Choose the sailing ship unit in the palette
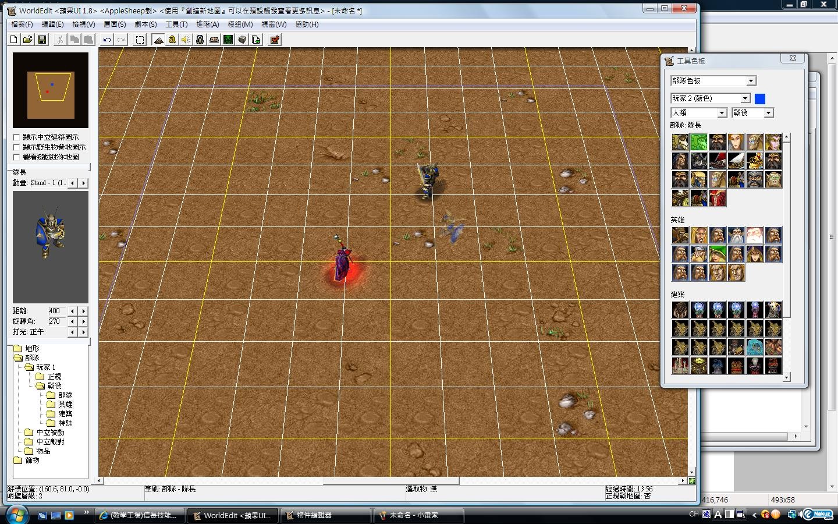The height and width of the screenshot is (524, 838). pos(736,161)
